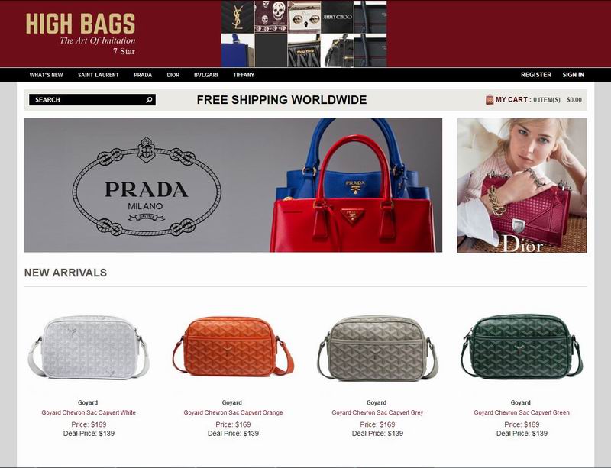The width and height of the screenshot is (611, 468).
Task: Open the Bvlgari category
Action: tap(205, 75)
